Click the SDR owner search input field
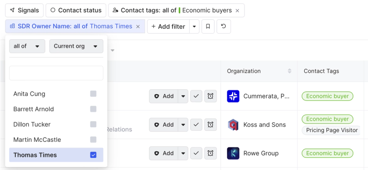The image size is (368, 170). point(56,73)
